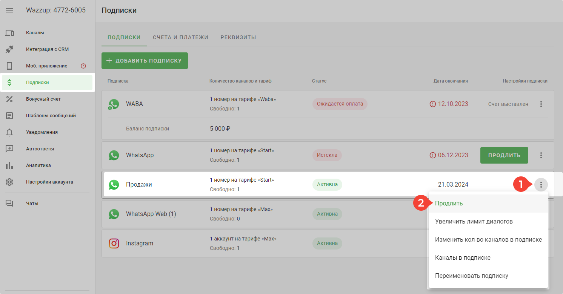Open Шаблоны сообщений in sidebar
Viewport: 563px width, 294px height.
[x=51, y=116]
